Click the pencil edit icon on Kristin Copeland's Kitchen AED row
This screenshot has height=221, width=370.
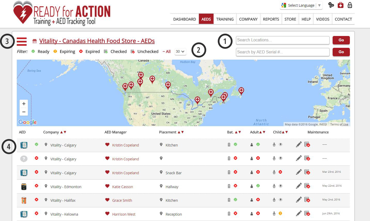coord(299,144)
